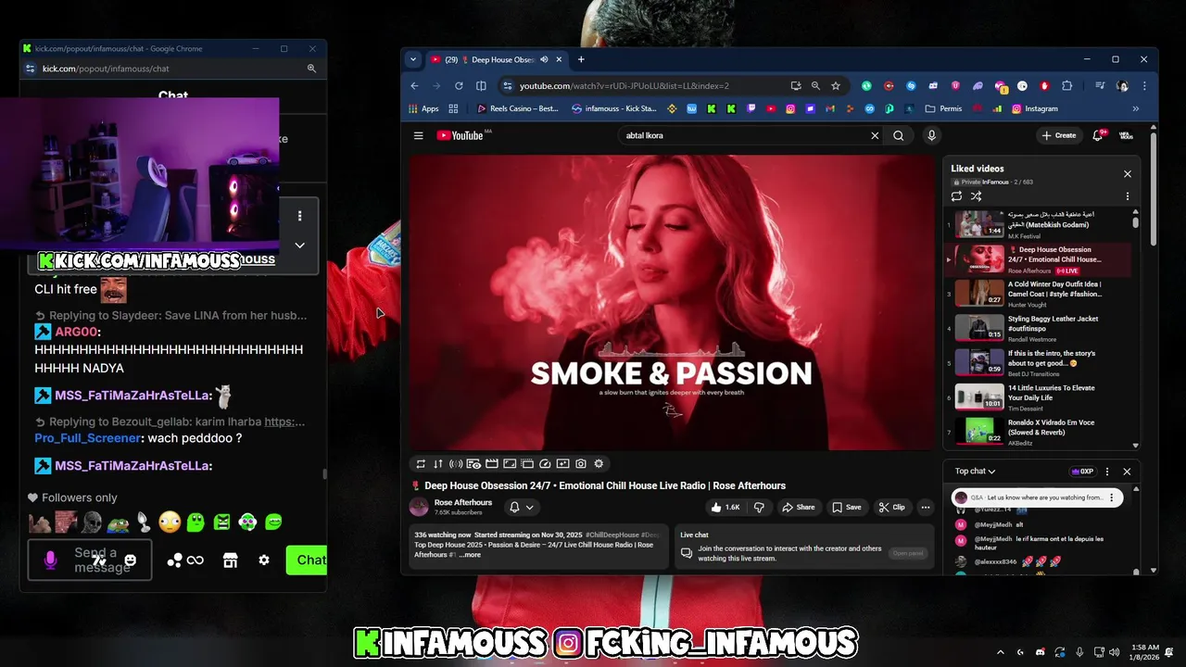Viewport: 1186px width, 667px height.
Task: Click the Open panel live chat button
Action: [907, 553]
